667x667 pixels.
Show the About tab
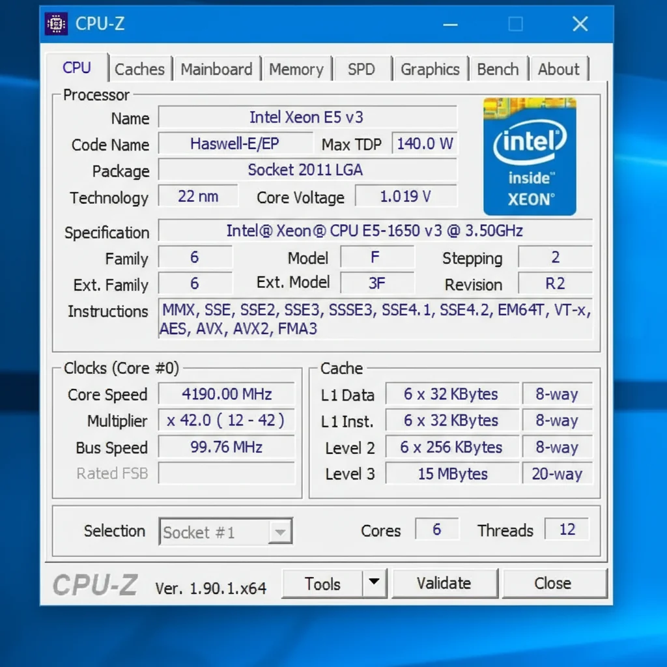coord(558,69)
